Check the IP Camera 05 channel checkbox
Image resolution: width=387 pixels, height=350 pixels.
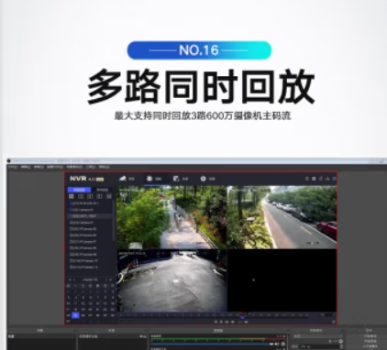point(72,229)
